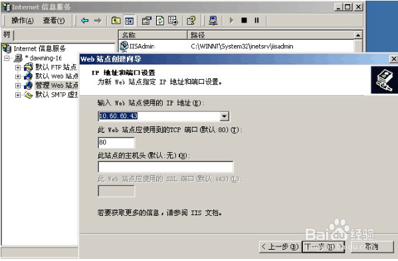Select the IISAdmin list entry

click(142, 46)
